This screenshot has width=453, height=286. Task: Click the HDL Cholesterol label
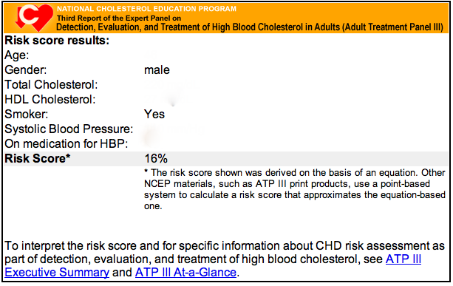click(x=50, y=99)
